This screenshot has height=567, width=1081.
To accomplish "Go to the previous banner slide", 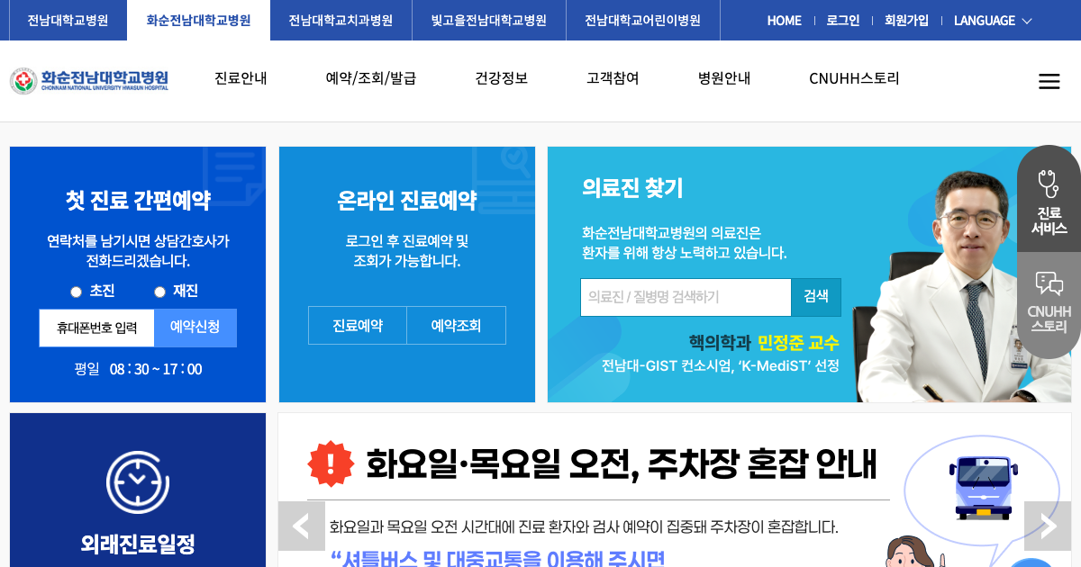I will 302,526.
